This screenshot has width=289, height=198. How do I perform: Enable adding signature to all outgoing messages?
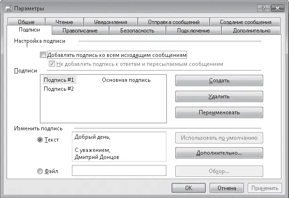43,55
